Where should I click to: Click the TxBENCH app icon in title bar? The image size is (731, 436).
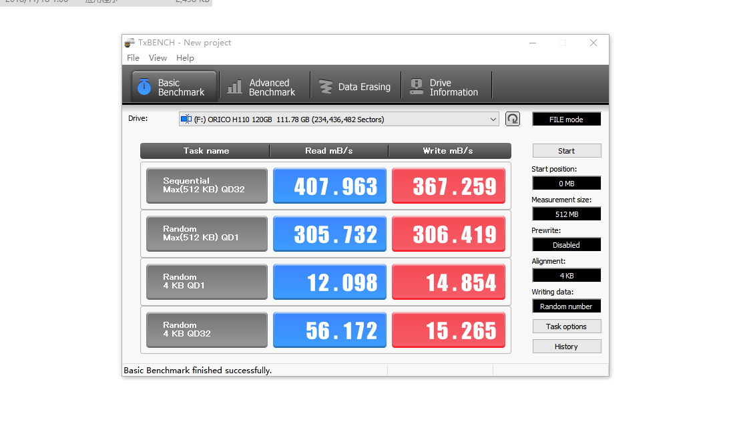click(x=130, y=43)
